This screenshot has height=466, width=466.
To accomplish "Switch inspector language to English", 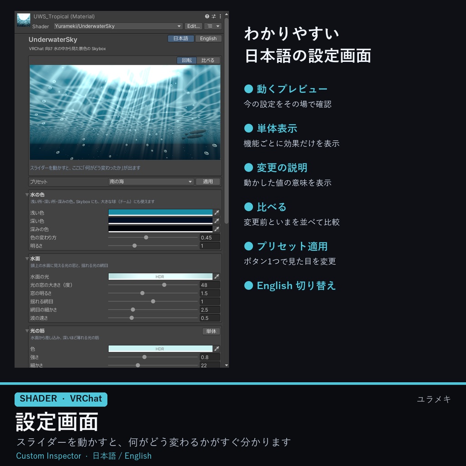I will (x=208, y=38).
